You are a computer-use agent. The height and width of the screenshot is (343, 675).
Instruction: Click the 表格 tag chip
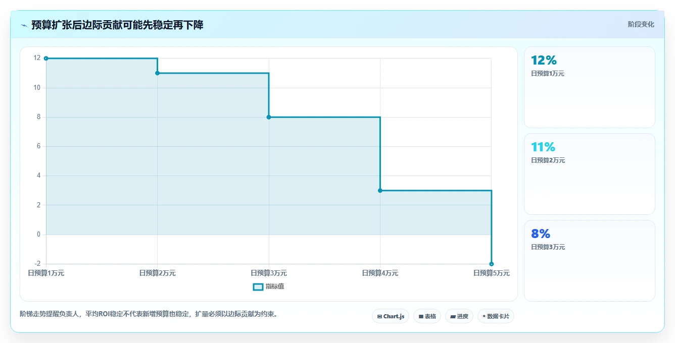point(427,316)
